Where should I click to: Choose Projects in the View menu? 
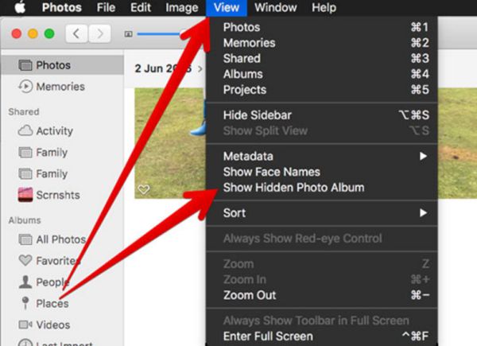322,90
